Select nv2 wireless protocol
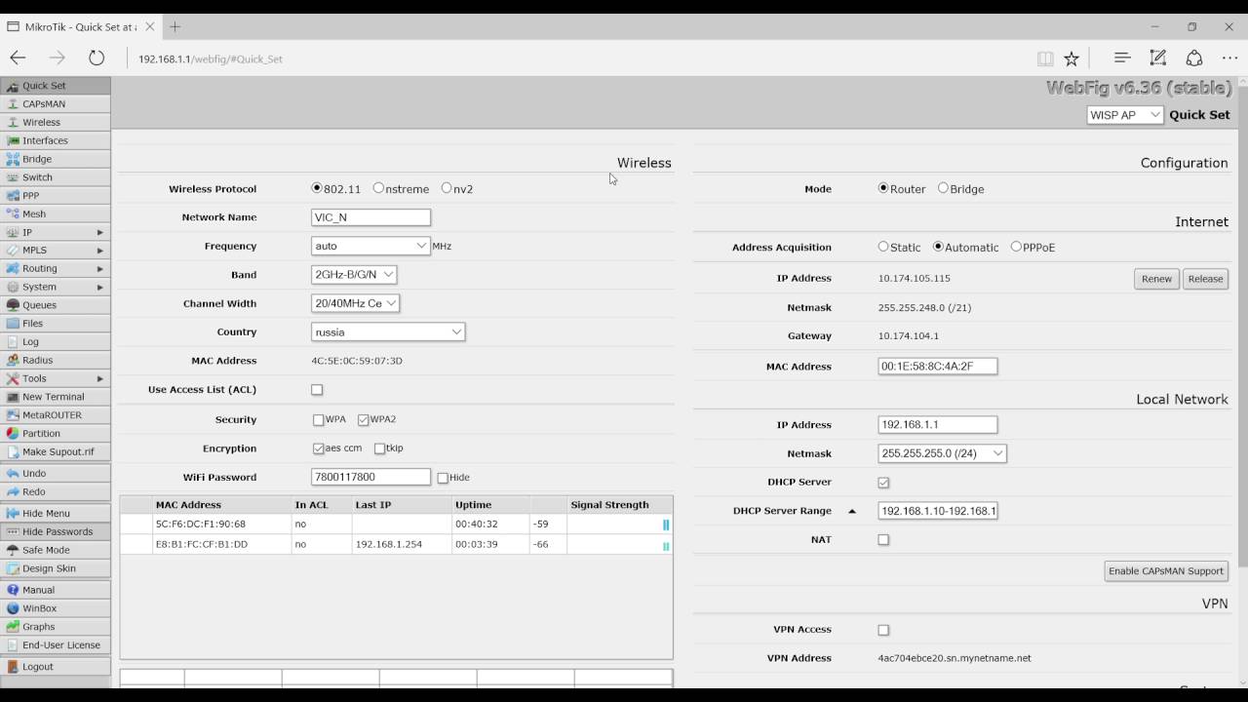This screenshot has height=702, width=1248. click(x=447, y=188)
